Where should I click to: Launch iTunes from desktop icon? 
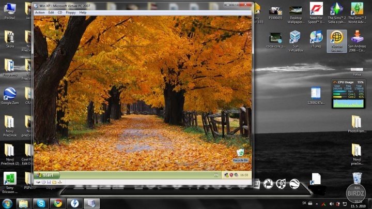[316, 39]
